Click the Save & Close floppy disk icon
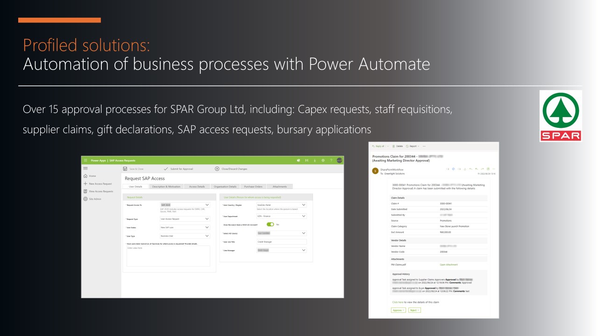 pyautogui.click(x=125, y=169)
